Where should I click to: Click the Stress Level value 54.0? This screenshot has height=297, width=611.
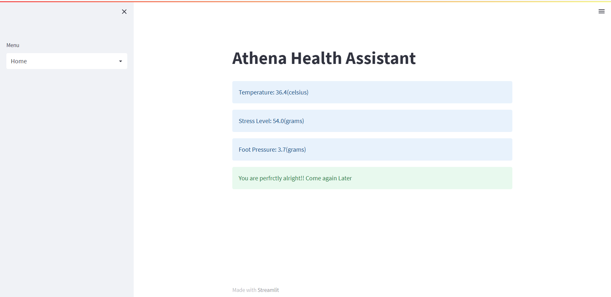[278, 121]
